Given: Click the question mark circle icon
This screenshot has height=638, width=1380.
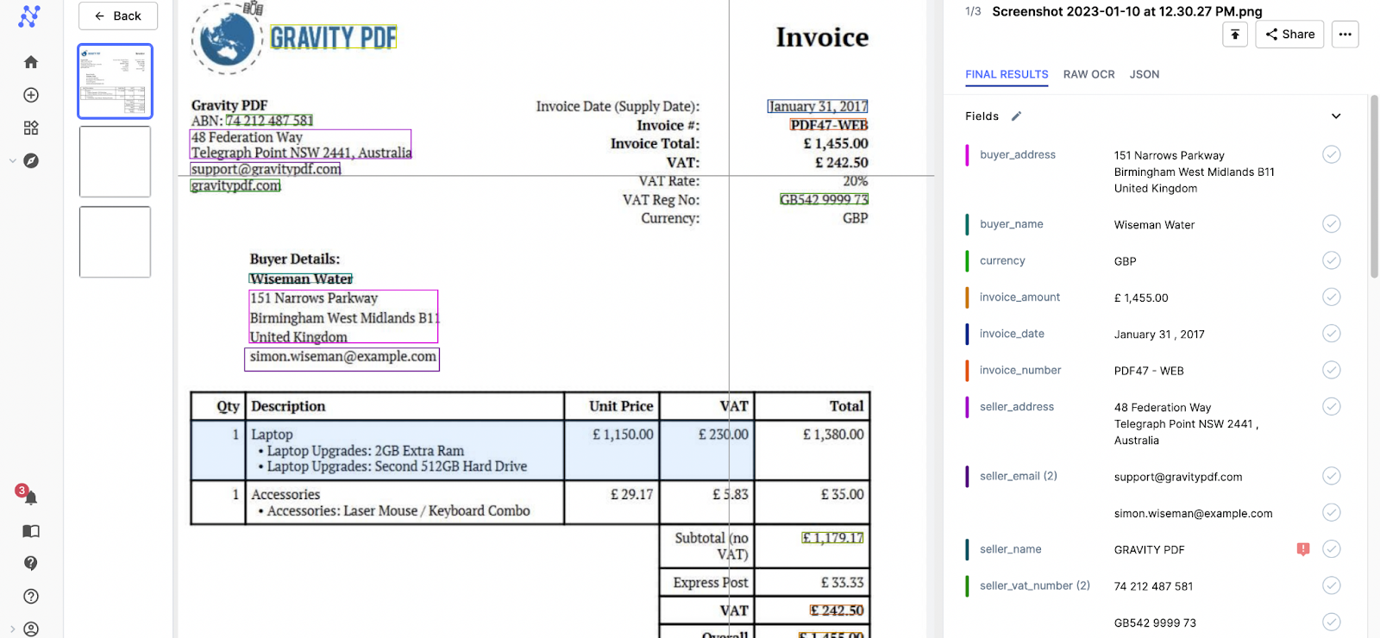Looking at the screenshot, I should [31, 596].
